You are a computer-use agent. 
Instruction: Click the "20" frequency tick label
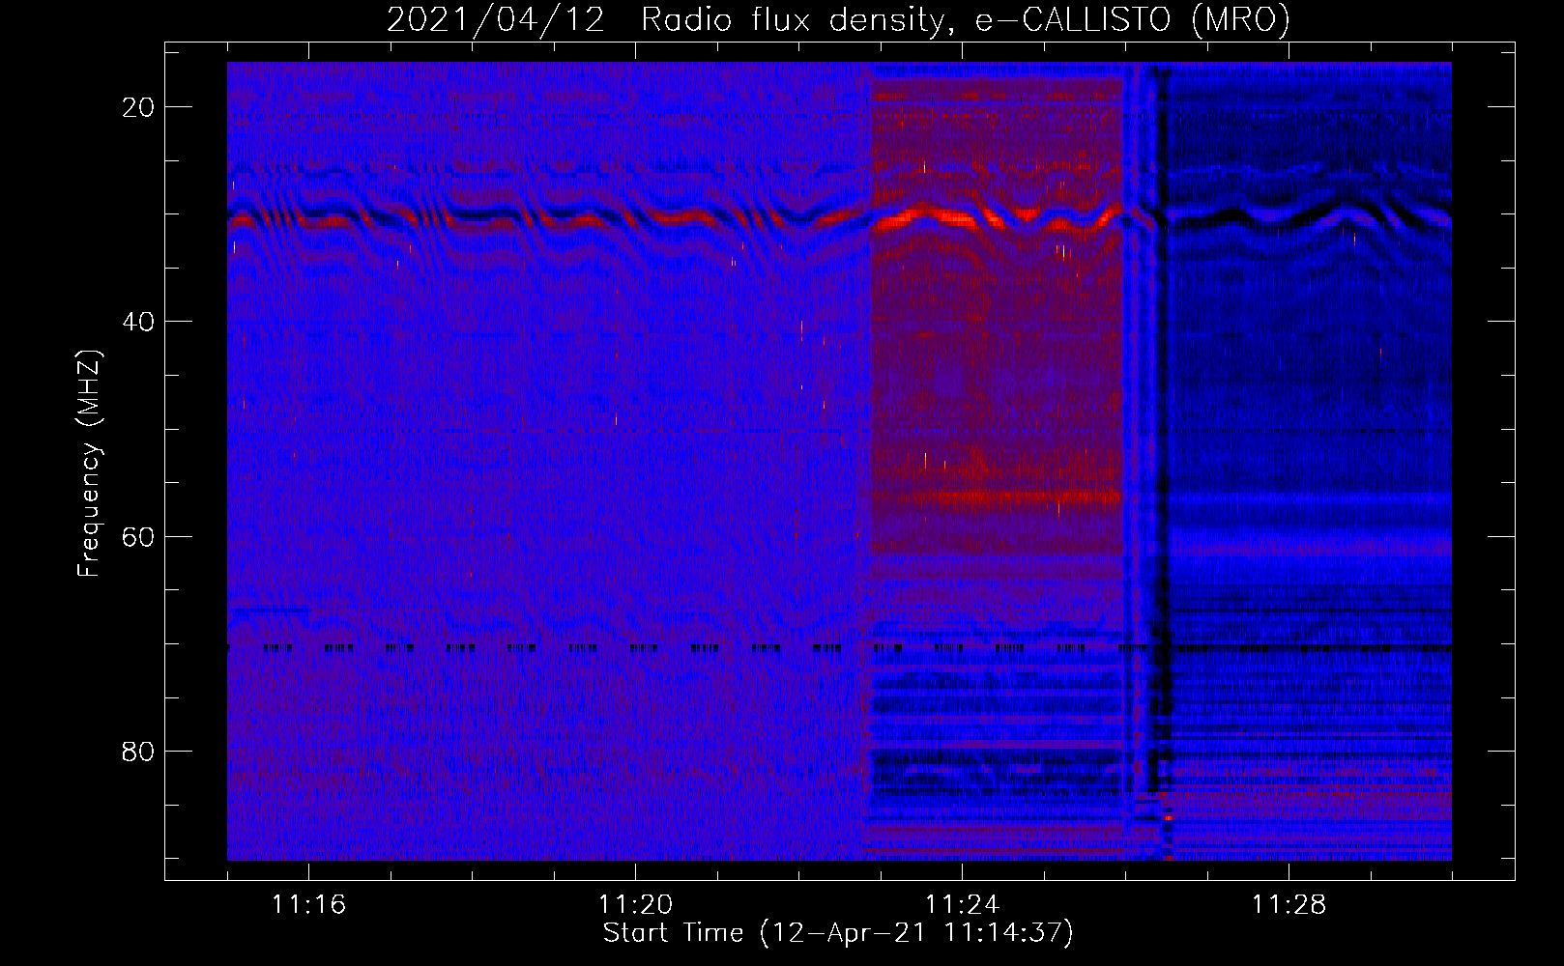(139, 107)
